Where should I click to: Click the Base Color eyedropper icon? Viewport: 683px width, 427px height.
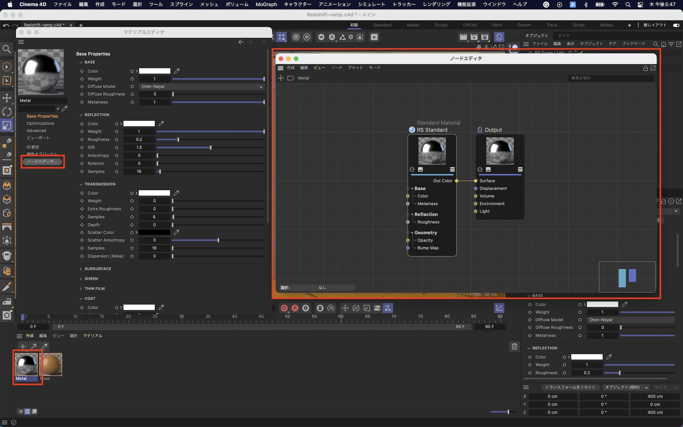pos(177,71)
